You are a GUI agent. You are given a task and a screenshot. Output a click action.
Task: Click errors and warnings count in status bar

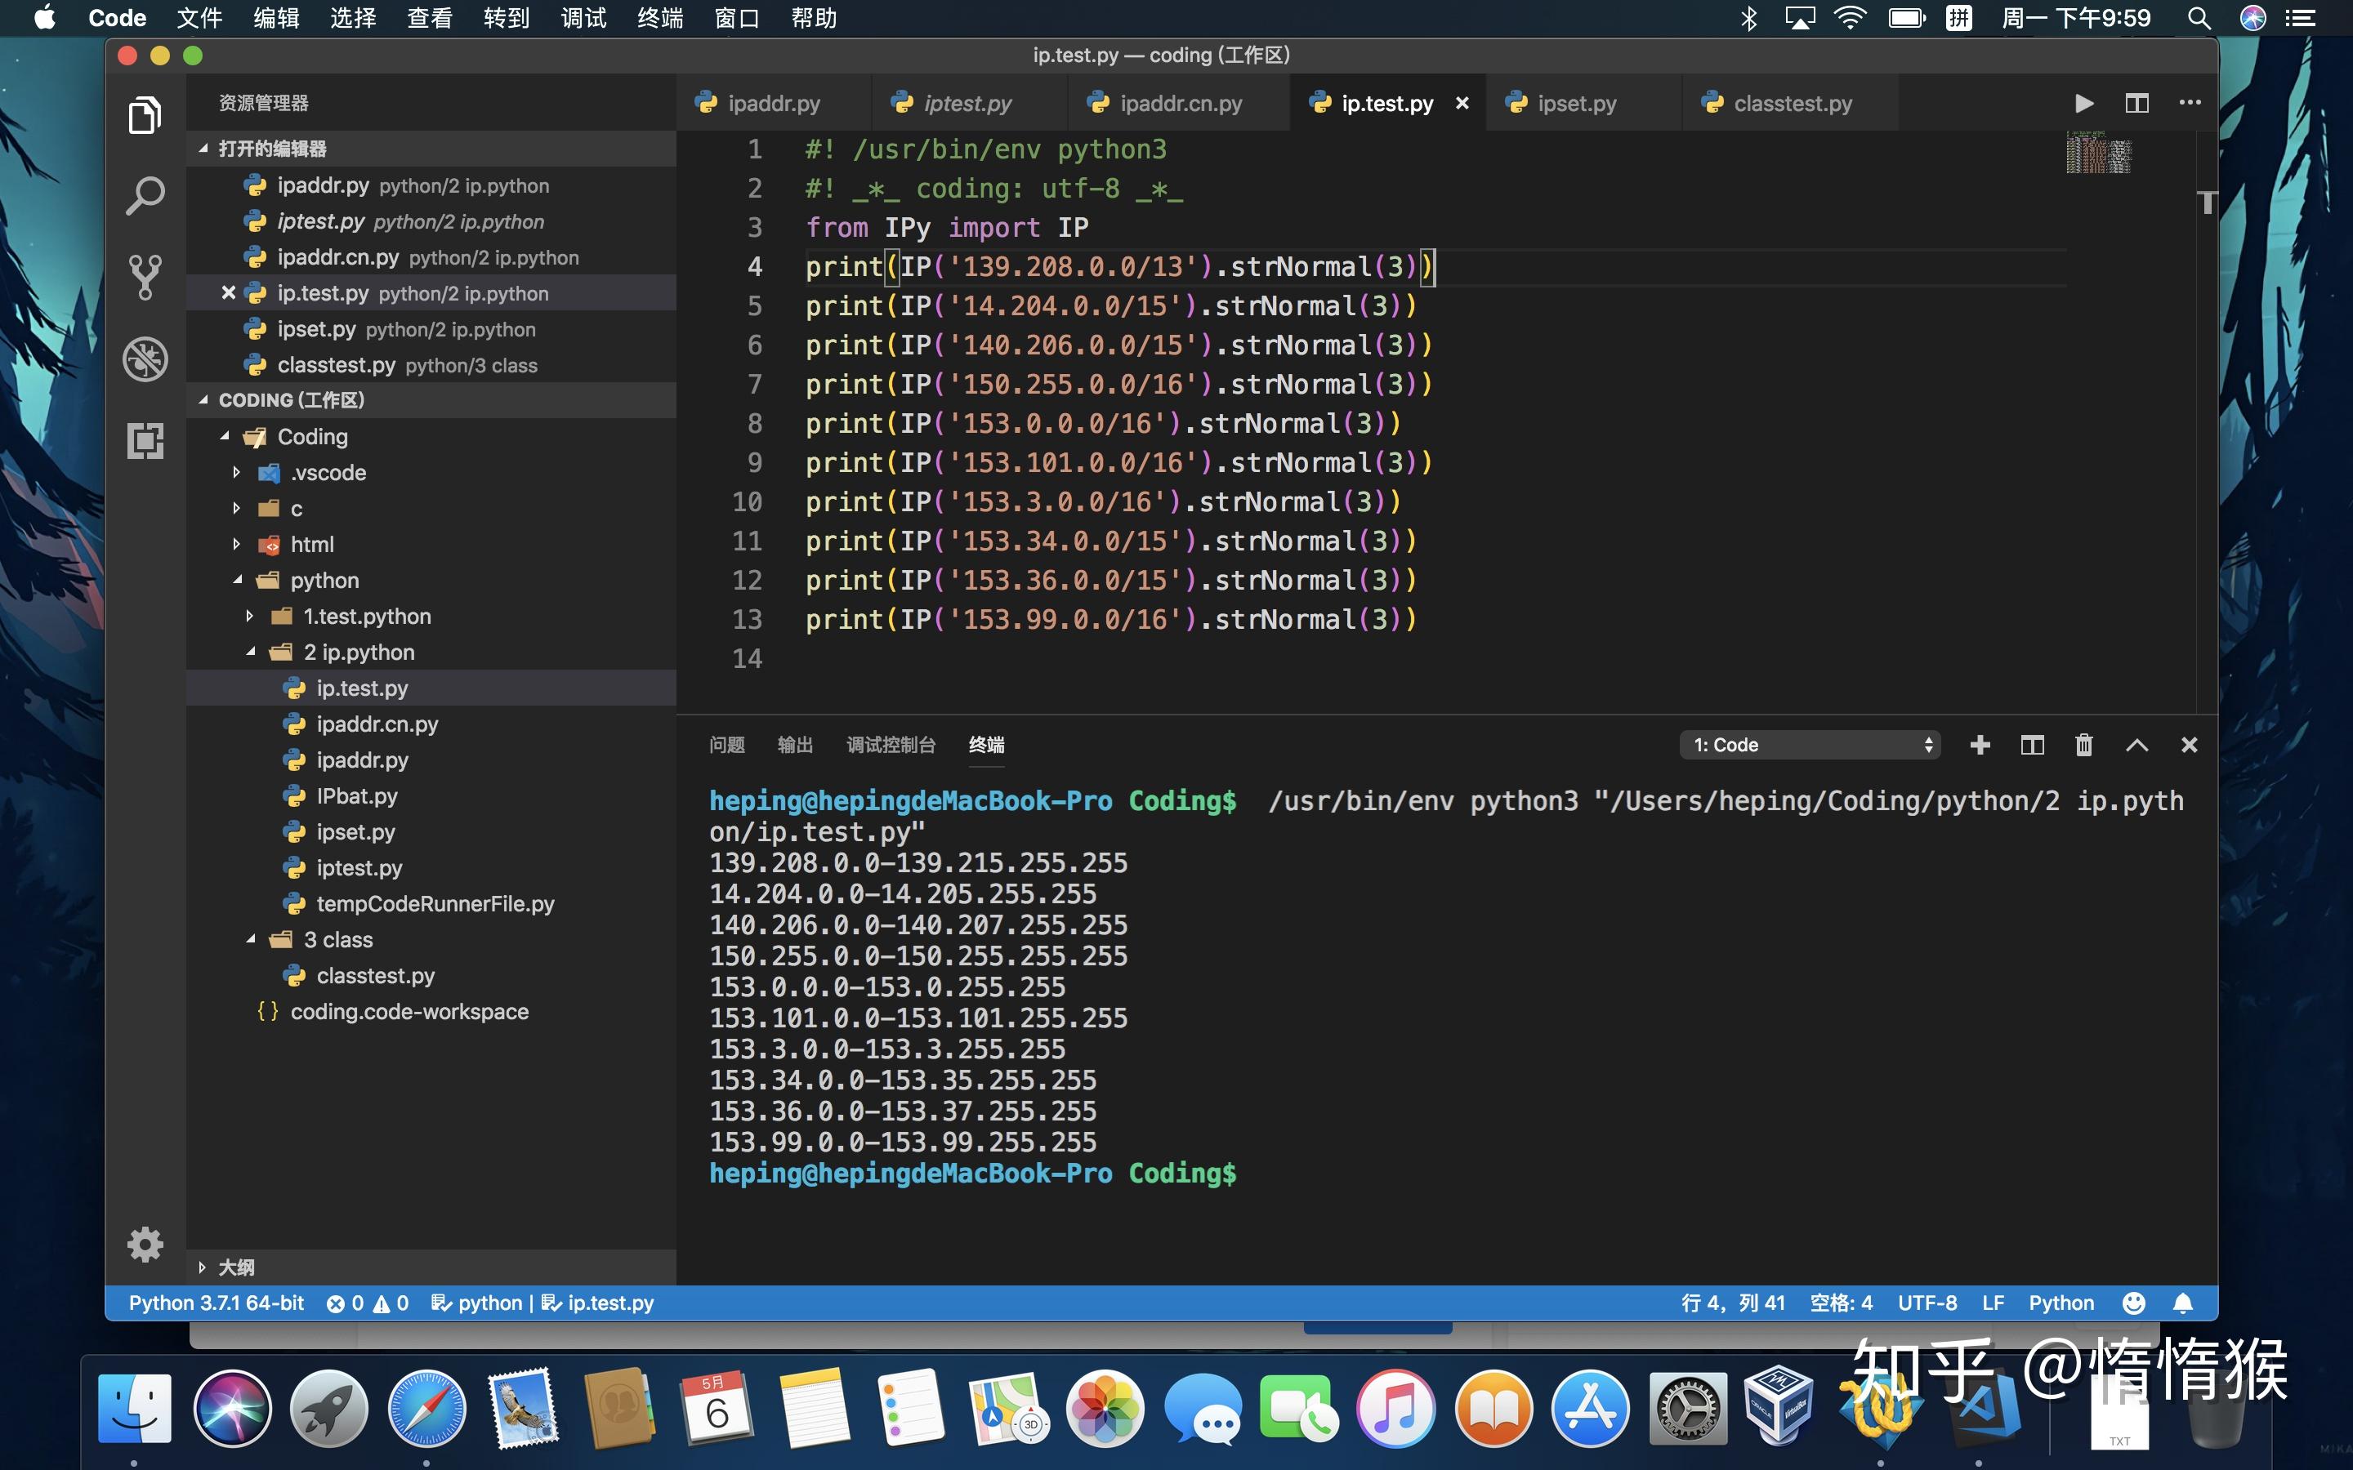click(368, 1303)
